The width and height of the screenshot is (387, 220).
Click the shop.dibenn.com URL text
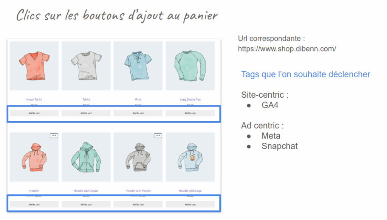tap(287, 49)
